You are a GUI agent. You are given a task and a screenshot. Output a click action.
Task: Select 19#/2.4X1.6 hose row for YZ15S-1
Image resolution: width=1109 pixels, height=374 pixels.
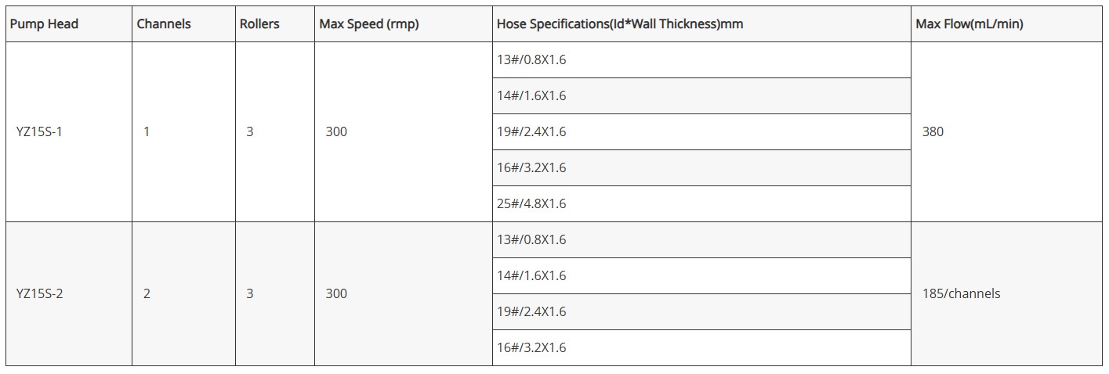point(531,132)
